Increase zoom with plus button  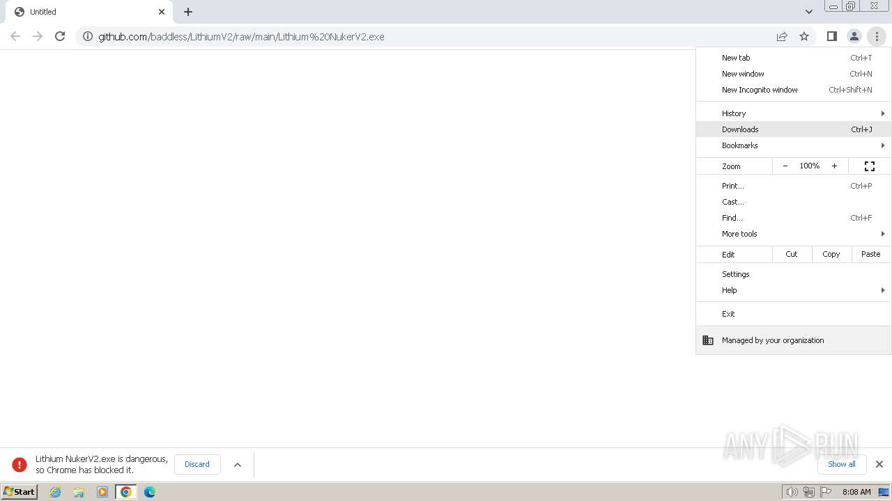point(834,166)
